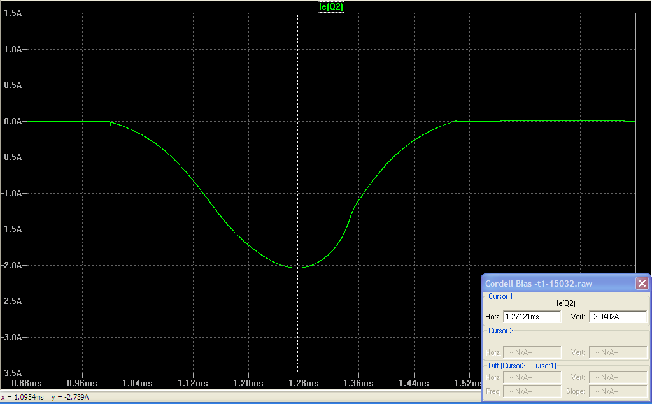Click the Ie(Q2) label inside cursor dialog
This screenshot has height=404, width=652.
(565, 303)
